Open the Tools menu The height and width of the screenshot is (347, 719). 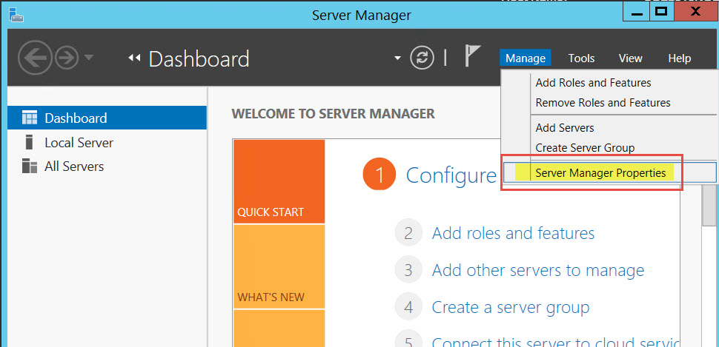[581, 58]
